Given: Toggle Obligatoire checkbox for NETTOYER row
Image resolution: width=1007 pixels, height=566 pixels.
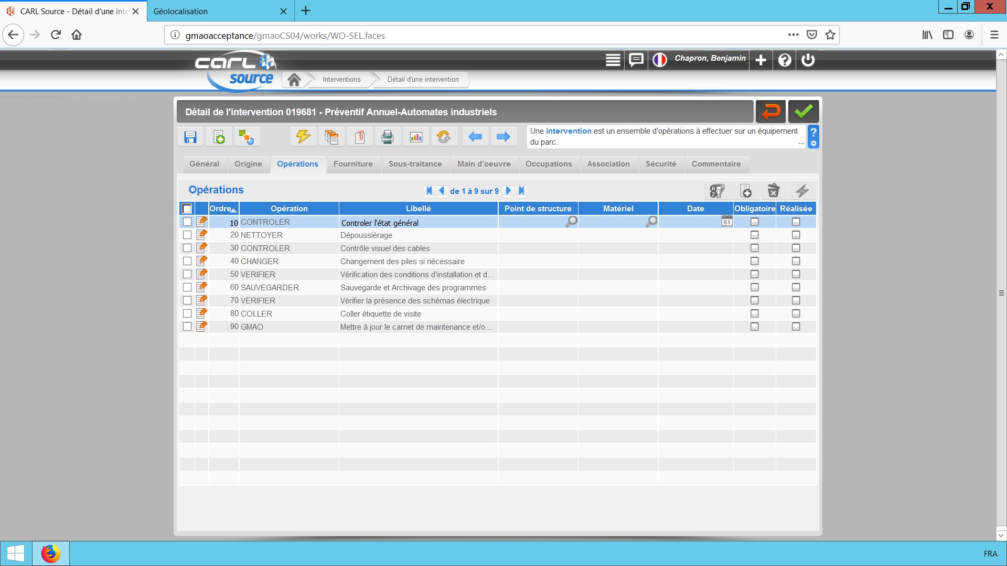Looking at the screenshot, I should [x=754, y=235].
